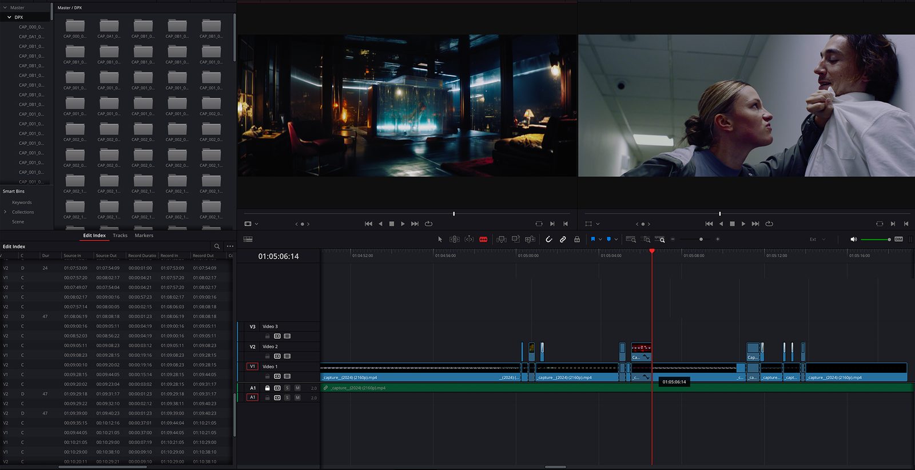
Task: Solo the locked A1 audio track
Action: [287, 388]
